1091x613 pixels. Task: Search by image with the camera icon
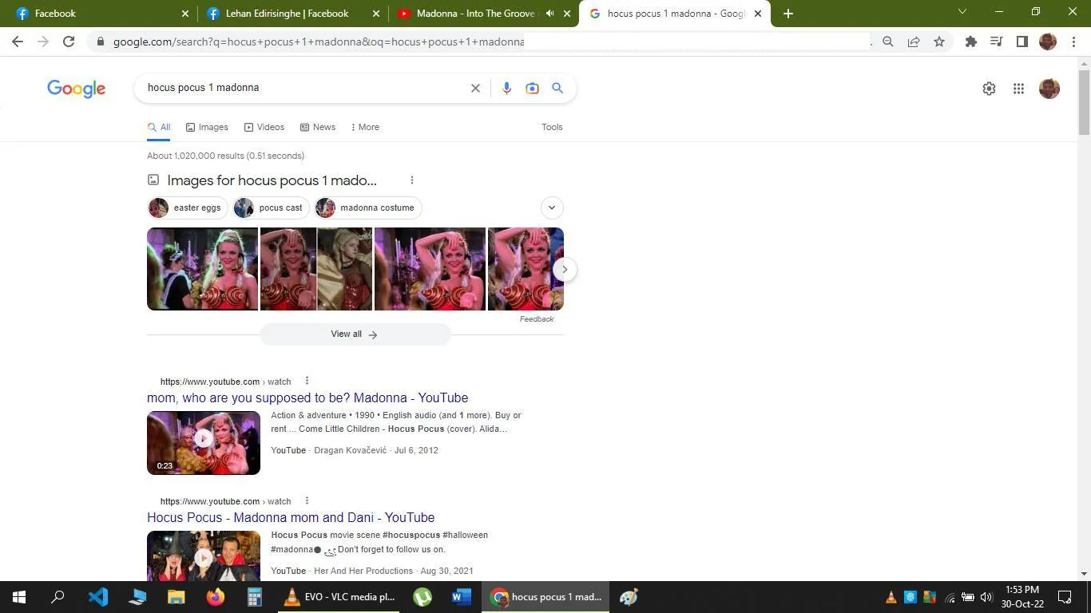click(x=532, y=88)
